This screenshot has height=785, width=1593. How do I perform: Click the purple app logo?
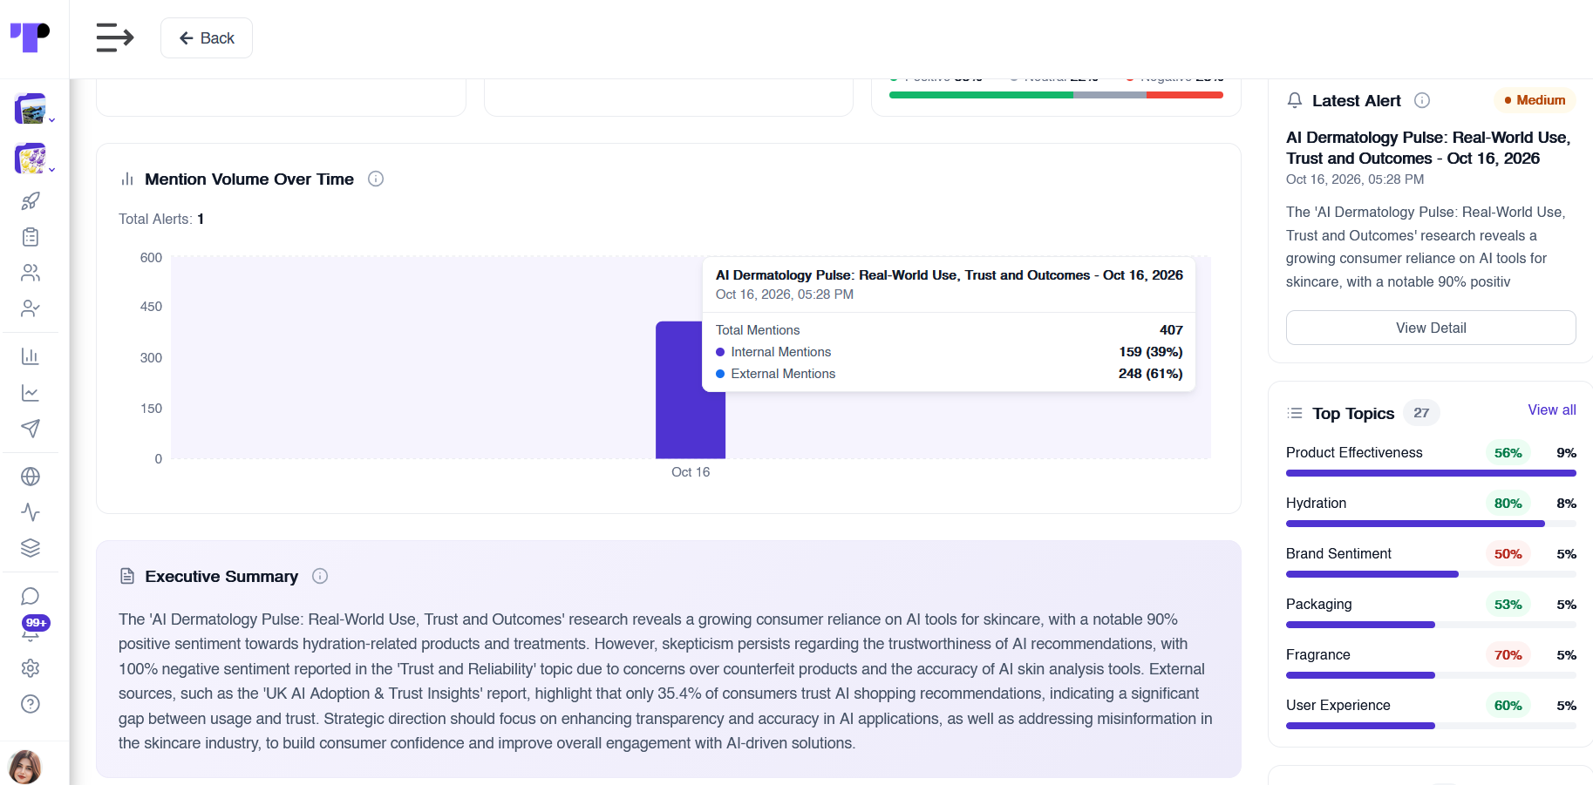click(x=31, y=37)
